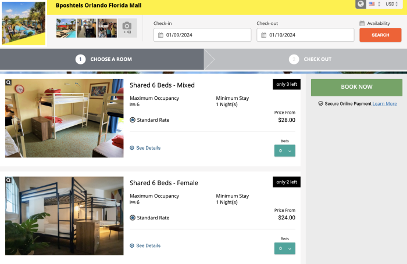Go to the Choose a Room step
The height and width of the screenshot is (264, 407).
[x=102, y=59]
